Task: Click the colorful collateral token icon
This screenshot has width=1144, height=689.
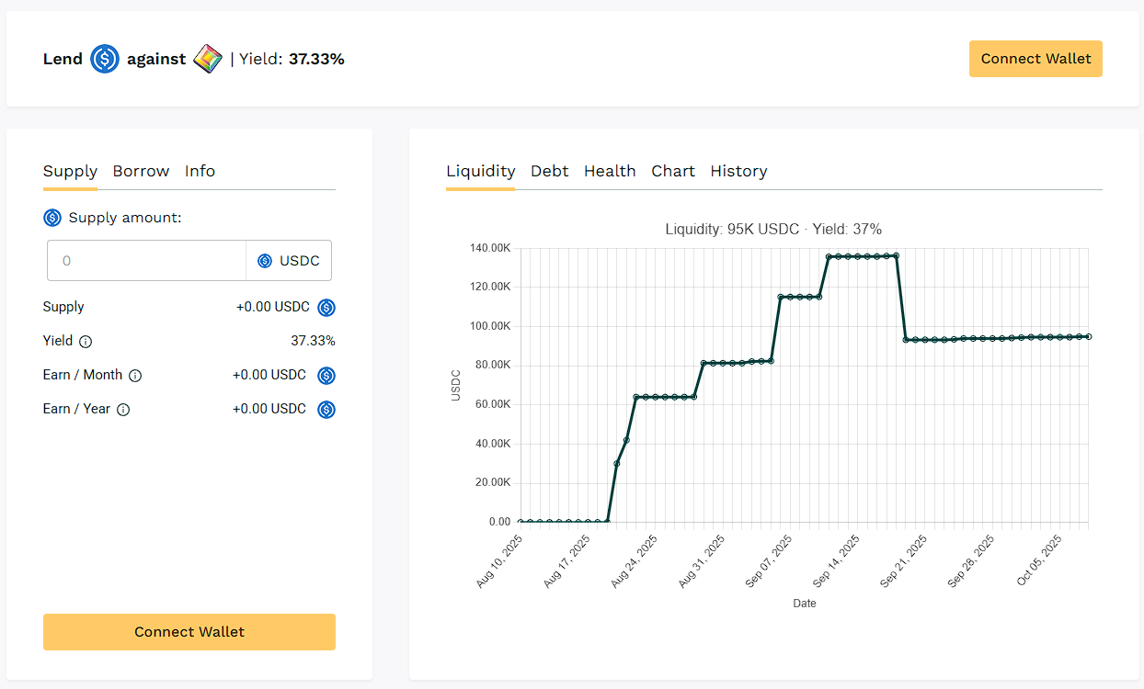Action: pyautogui.click(x=208, y=60)
